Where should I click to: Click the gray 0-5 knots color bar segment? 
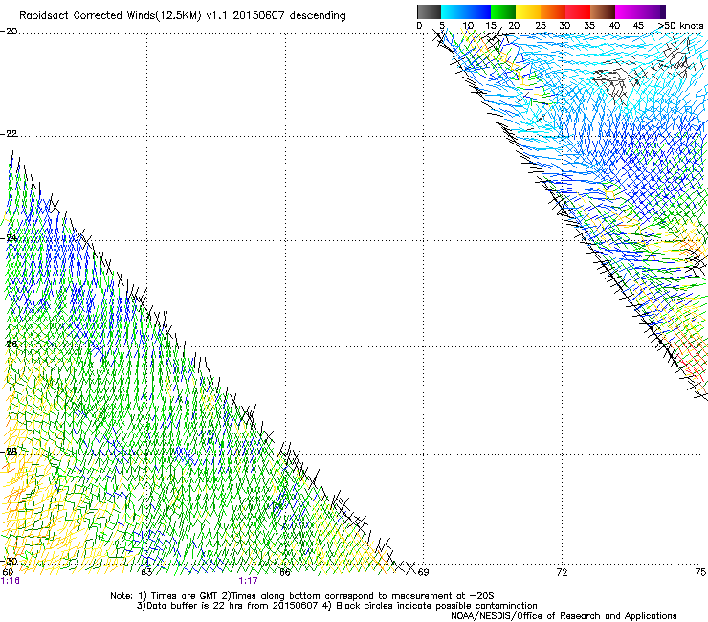point(429,11)
